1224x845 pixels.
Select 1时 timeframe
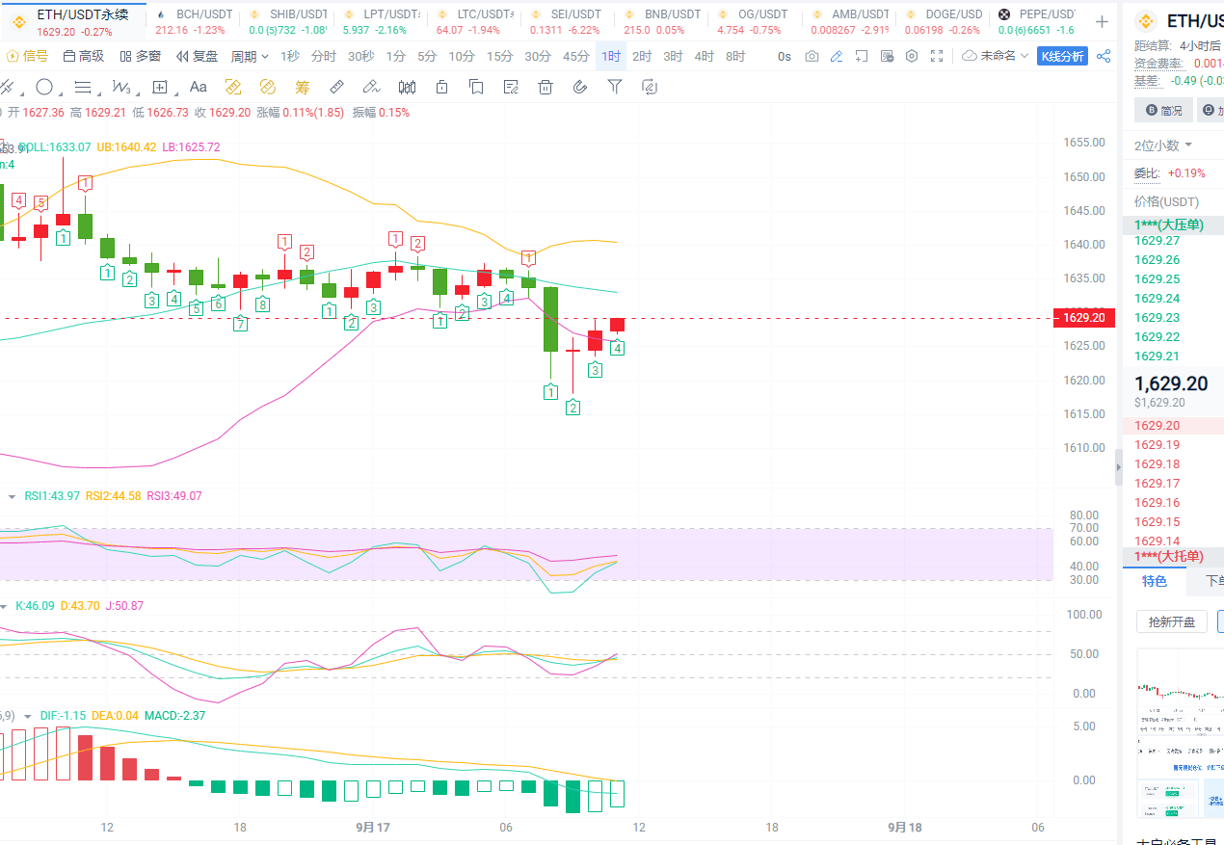[611, 56]
